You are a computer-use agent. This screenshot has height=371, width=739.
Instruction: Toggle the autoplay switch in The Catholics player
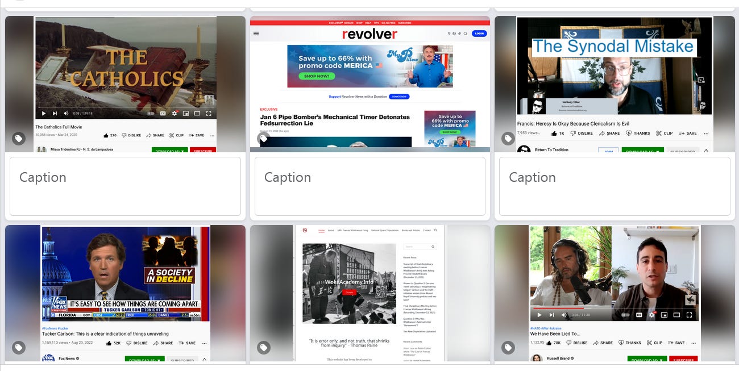[x=151, y=113]
